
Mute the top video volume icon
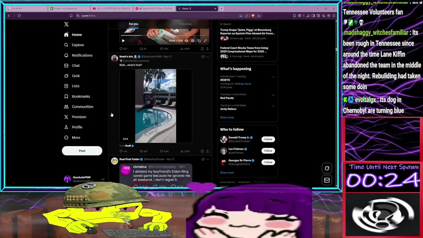(186, 41)
